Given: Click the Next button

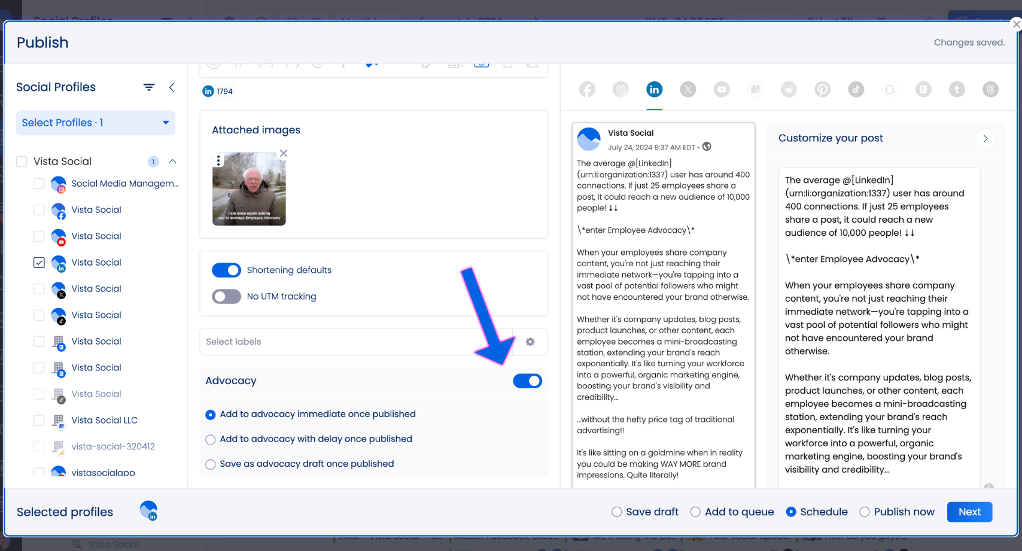Looking at the screenshot, I should (969, 512).
